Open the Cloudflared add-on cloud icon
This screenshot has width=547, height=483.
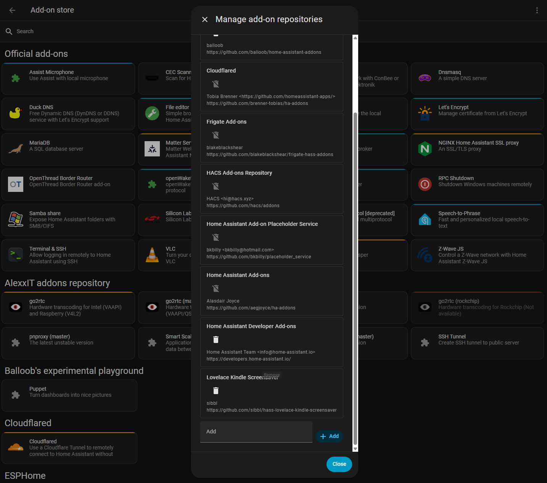click(x=16, y=448)
